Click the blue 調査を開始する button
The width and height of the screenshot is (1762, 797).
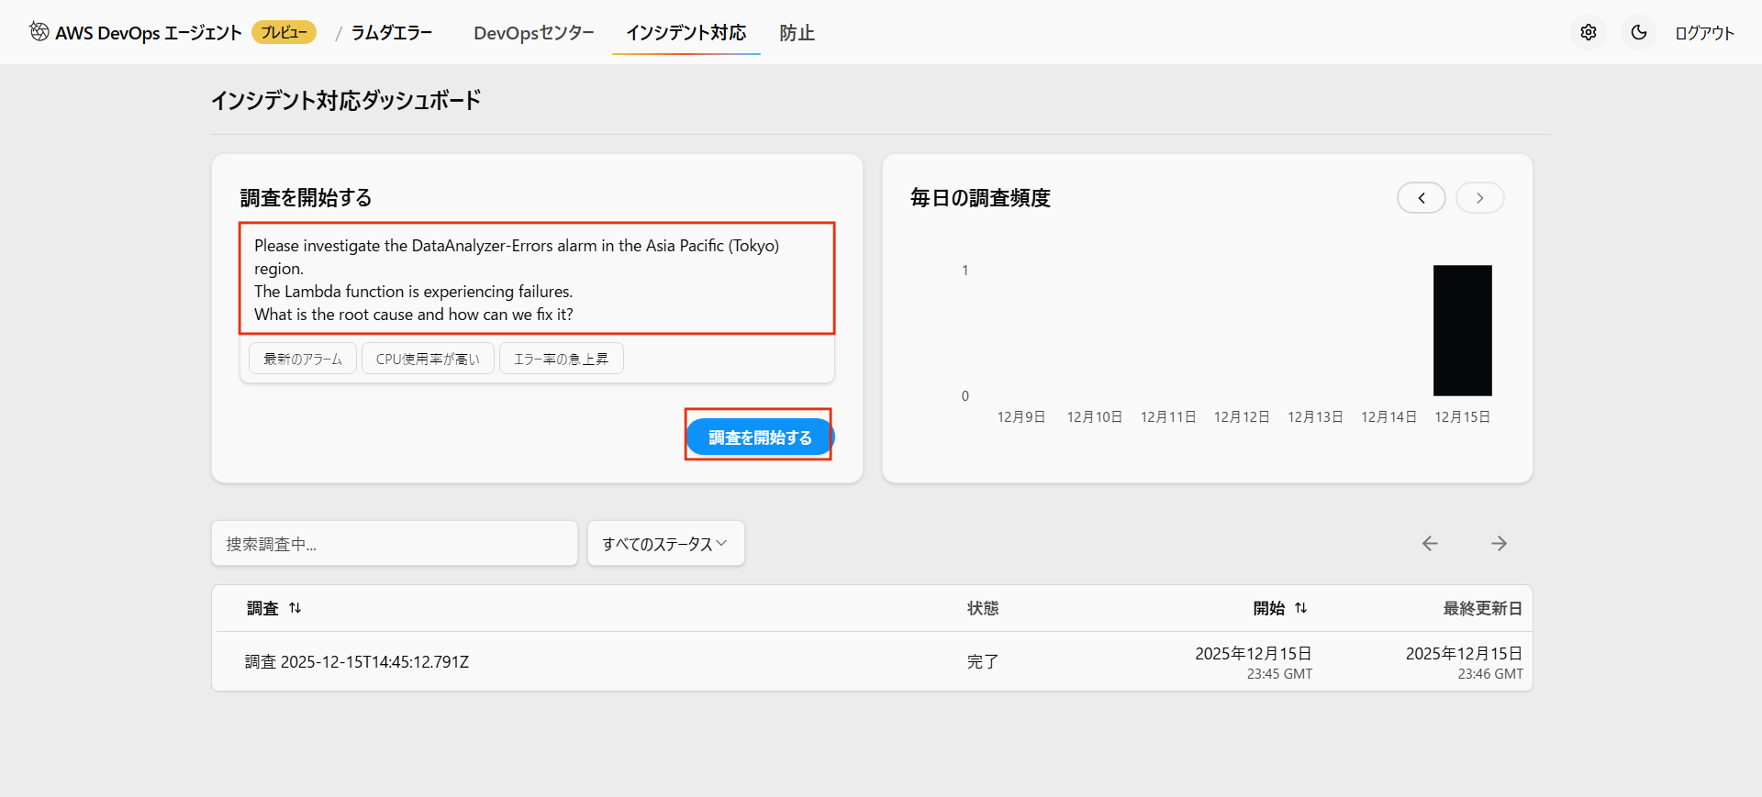[x=760, y=437]
